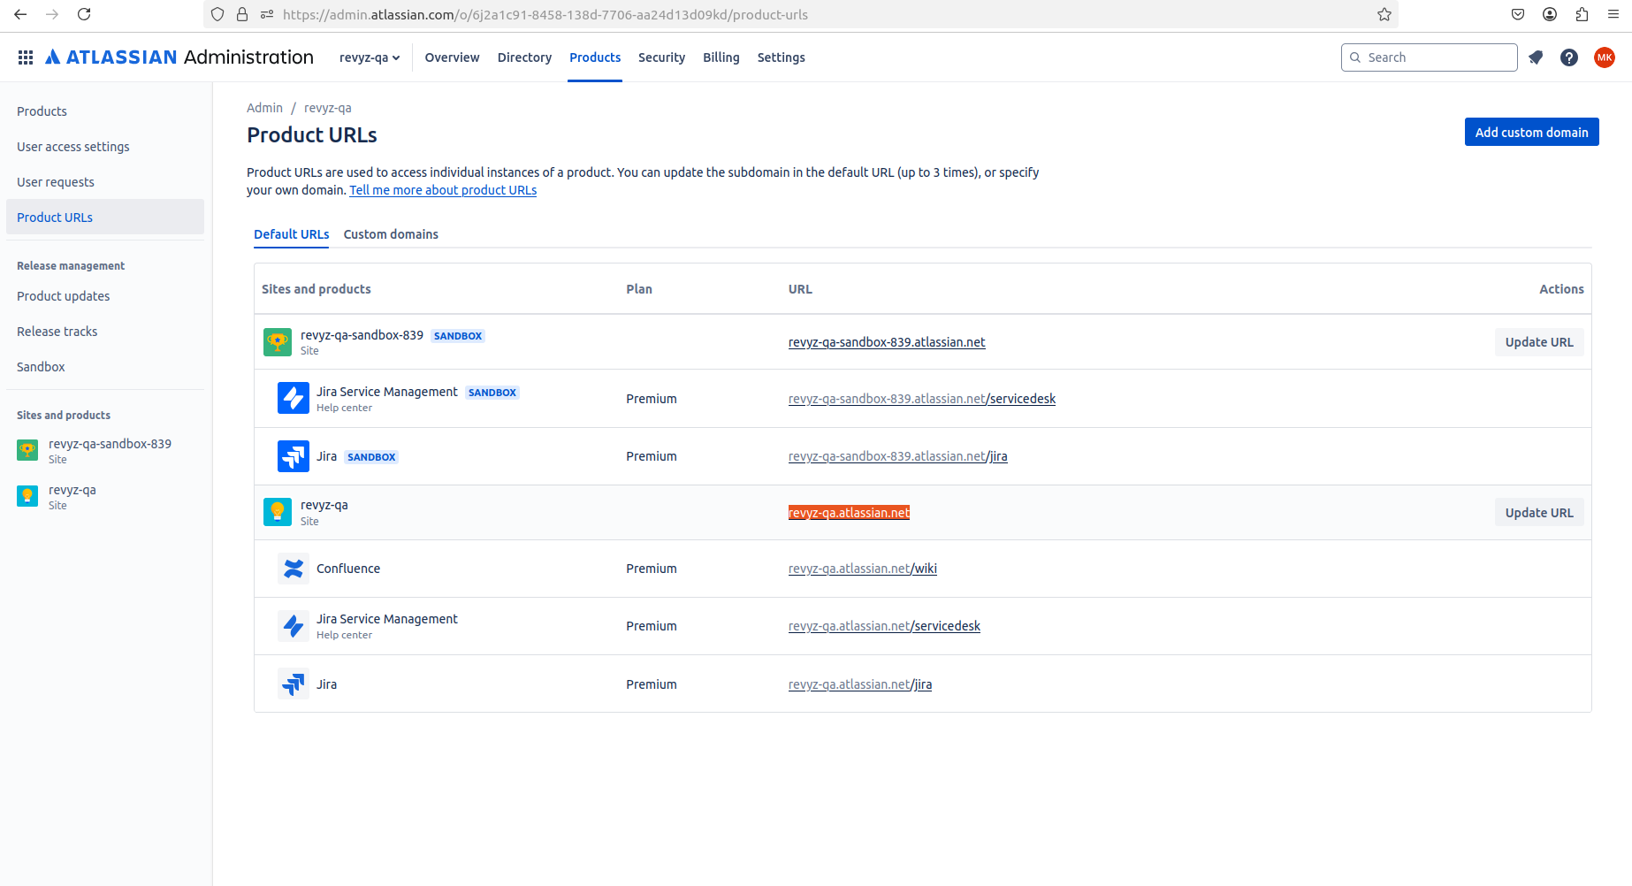
Task: Open the help question mark icon
Action: 1569,57
